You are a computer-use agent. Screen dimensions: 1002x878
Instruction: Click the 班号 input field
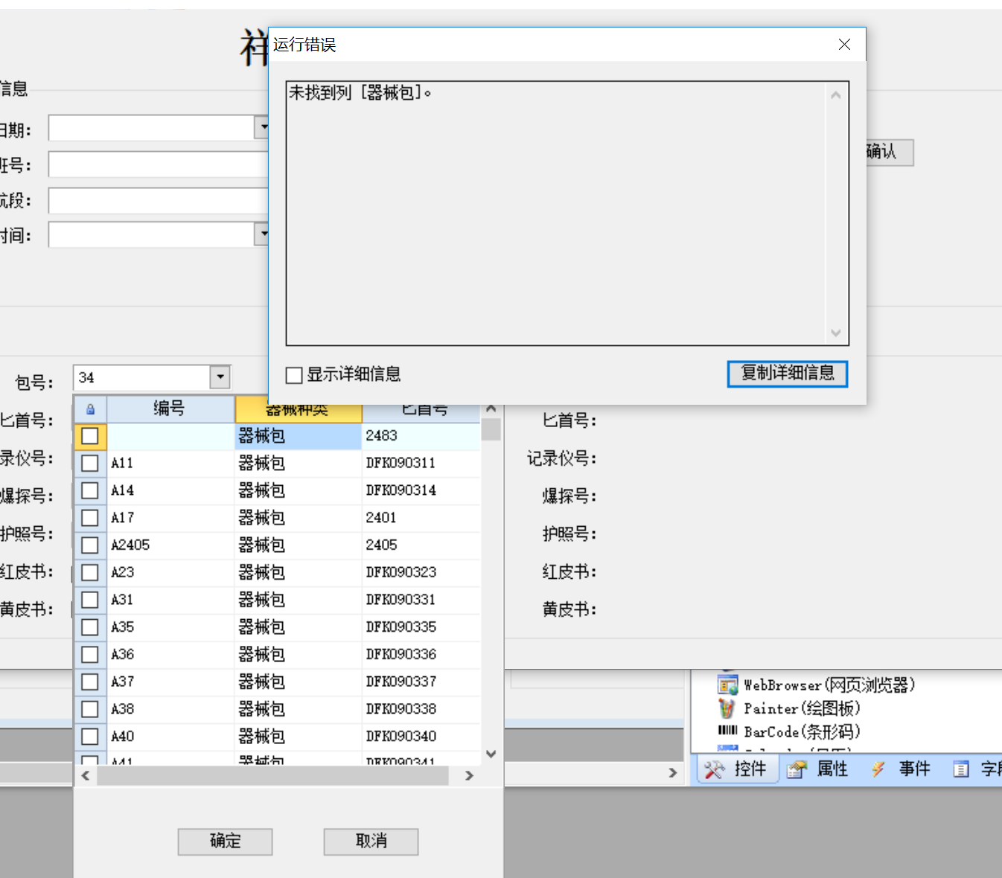(x=159, y=164)
